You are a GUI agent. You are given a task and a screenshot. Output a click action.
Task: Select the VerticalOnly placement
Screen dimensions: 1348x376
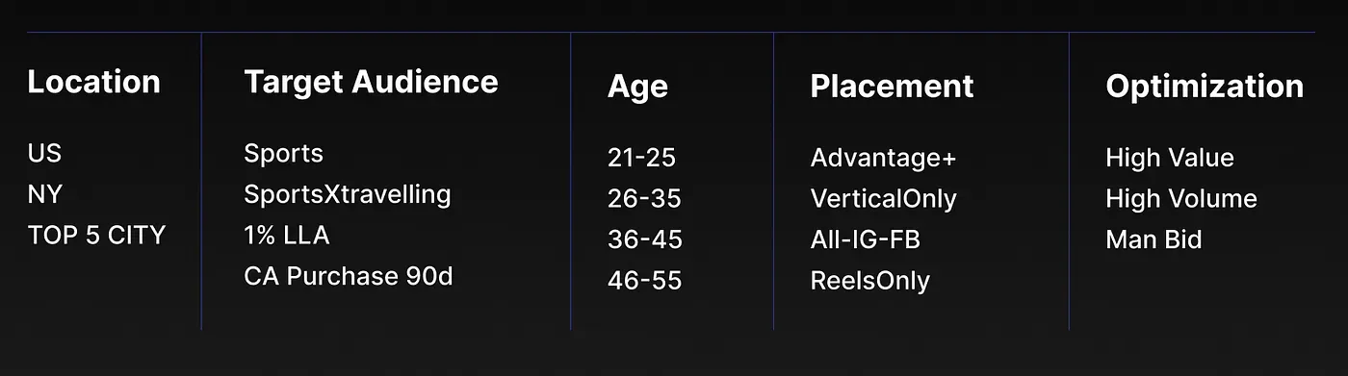click(x=884, y=200)
